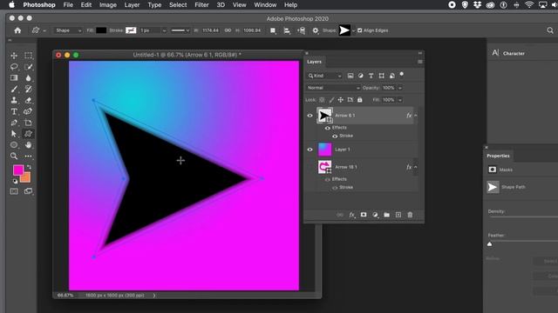Image resolution: width=558 pixels, height=313 pixels.
Task: Add adjustment layer from Layers panel footer
Action: pos(375,215)
